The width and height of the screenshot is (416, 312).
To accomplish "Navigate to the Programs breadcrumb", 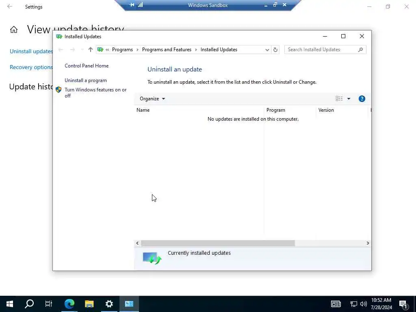I will pos(122,50).
